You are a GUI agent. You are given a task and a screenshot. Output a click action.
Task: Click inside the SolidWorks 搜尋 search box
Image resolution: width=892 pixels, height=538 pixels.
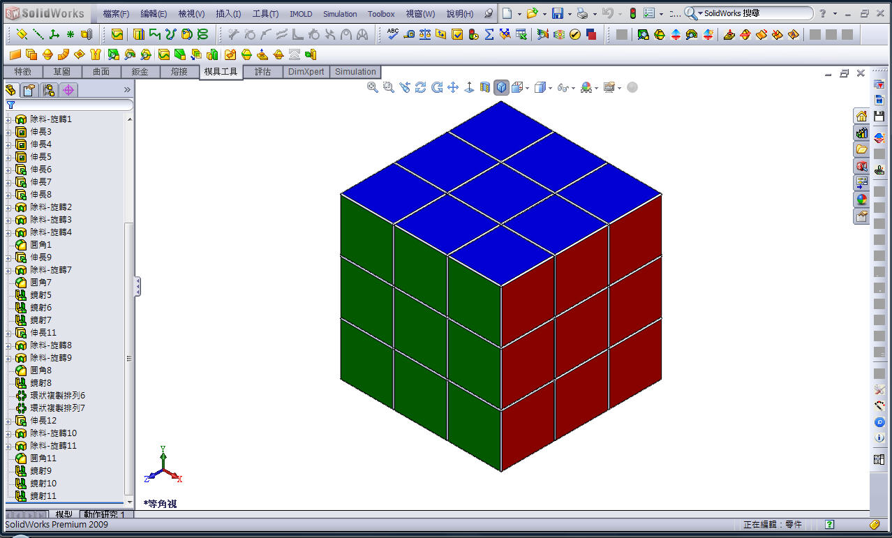756,13
